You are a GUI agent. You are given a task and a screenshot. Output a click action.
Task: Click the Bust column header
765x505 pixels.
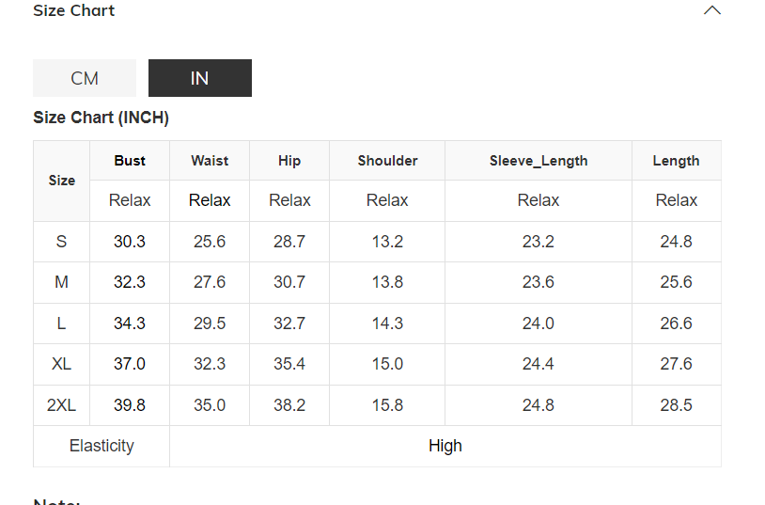pyautogui.click(x=130, y=161)
